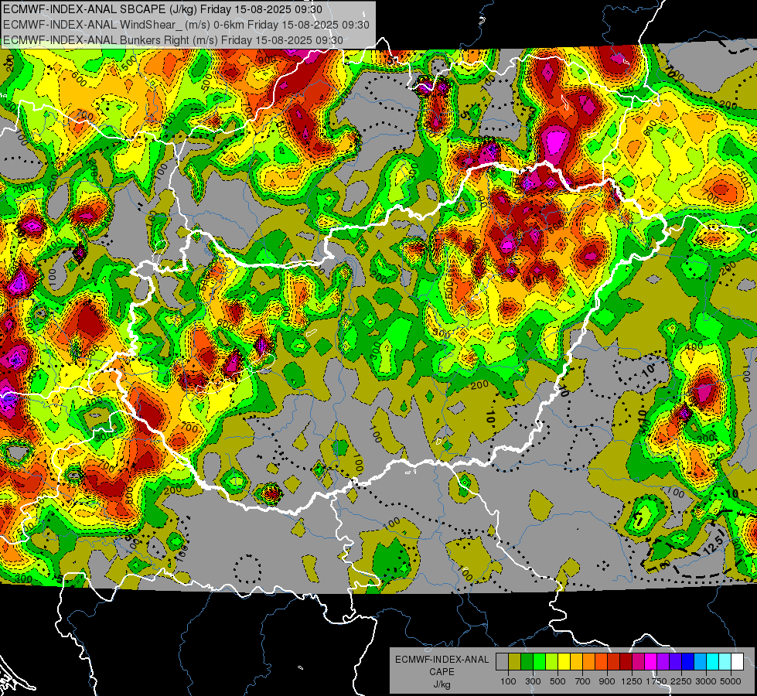Screen dimensions: 757x696
Task: Click the WindShear_ (m/s) 0-6km header line
Action: point(186,25)
